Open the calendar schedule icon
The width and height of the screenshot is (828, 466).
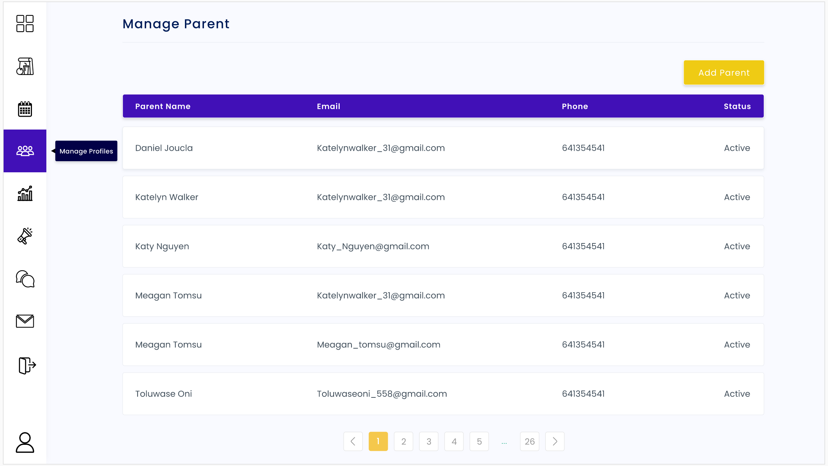[x=25, y=109]
